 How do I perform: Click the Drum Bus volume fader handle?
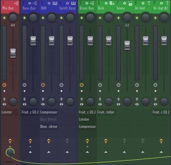tap(90, 41)
